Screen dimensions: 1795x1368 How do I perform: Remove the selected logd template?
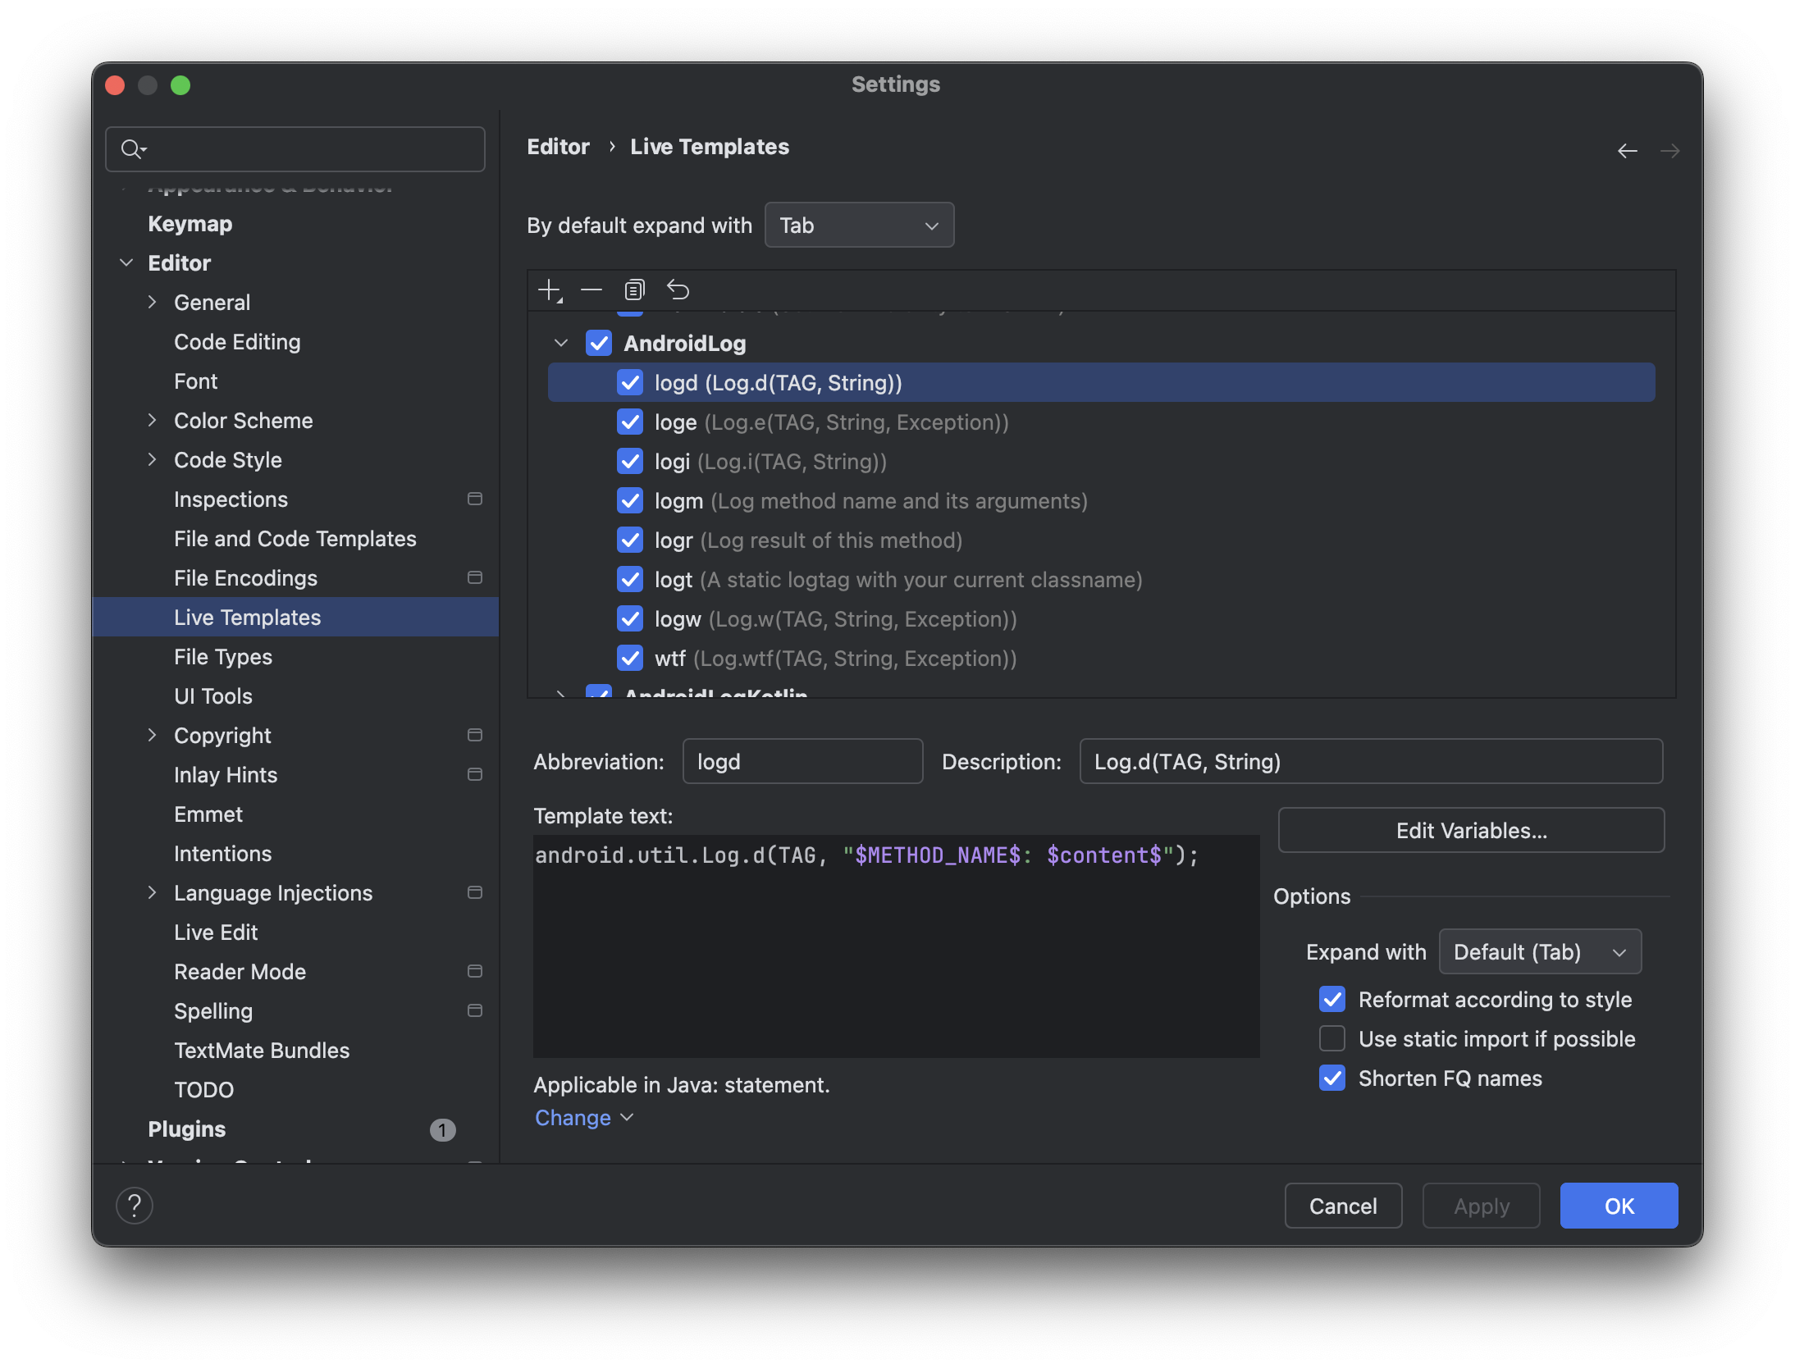point(591,290)
